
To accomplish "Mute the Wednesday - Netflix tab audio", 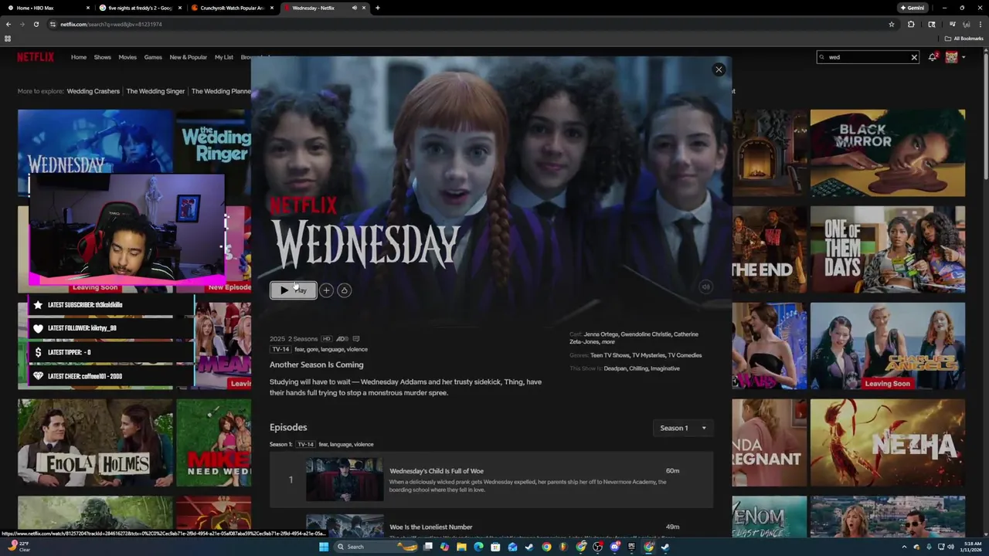I will coord(355,8).
